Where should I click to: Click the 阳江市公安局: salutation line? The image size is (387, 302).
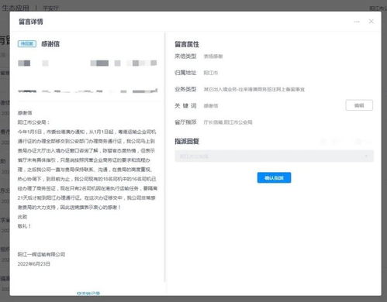click(x=33, y=122)
